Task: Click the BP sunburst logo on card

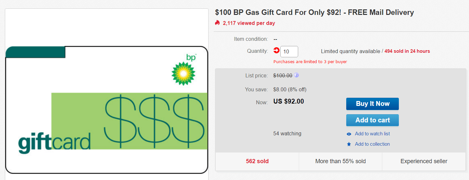Action: (183, 73)
